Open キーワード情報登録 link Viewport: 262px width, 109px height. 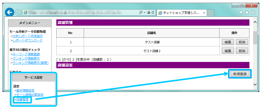pos(26,54)
